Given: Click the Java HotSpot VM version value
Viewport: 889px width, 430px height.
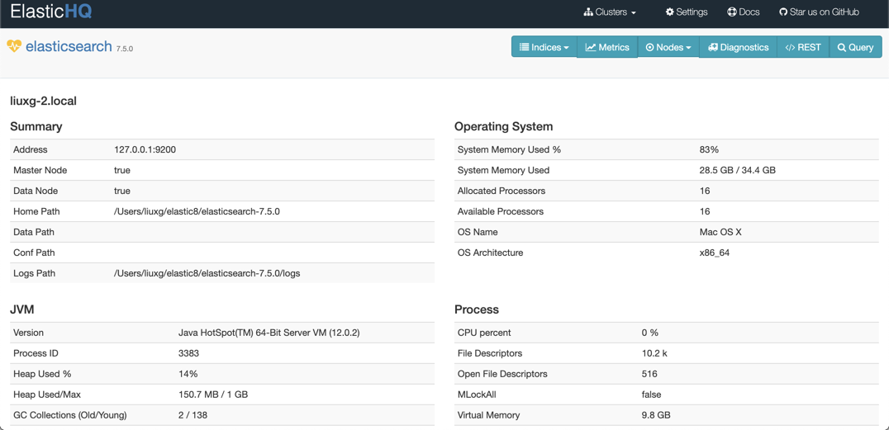Looking at the screenshot, I should [x=269, y=333].
